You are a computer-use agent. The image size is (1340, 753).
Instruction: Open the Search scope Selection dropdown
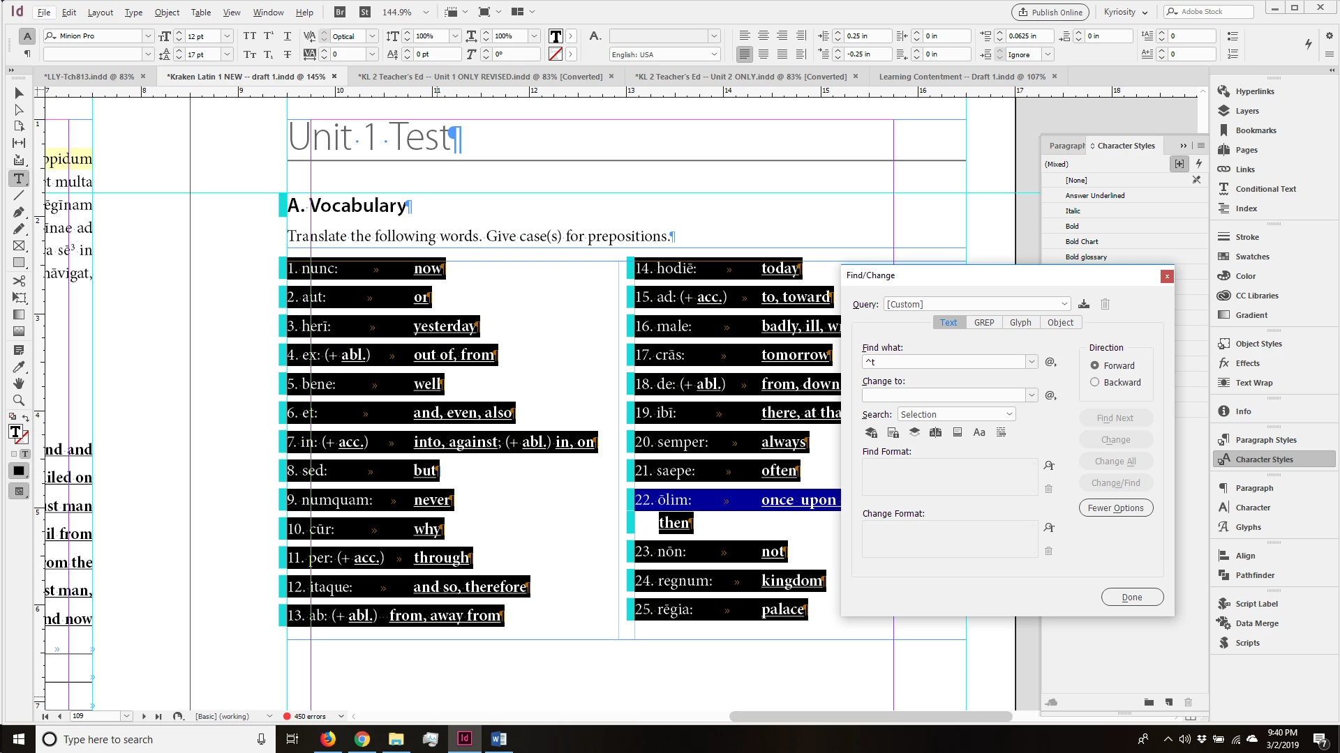[956, 414]
